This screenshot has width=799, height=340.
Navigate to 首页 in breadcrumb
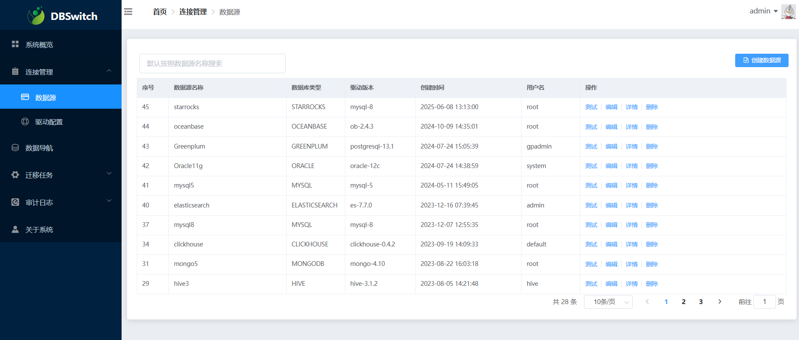160,12
